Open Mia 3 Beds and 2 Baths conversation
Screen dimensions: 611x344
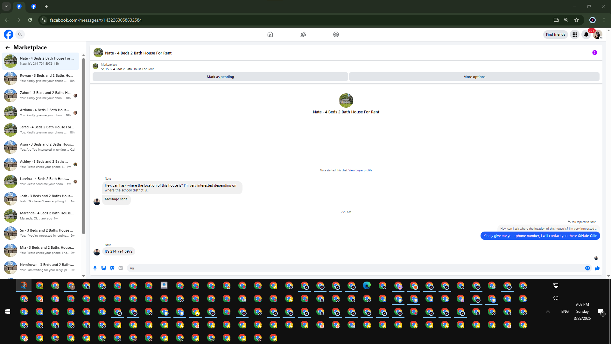pyautogui.click(x=41, y=250)
